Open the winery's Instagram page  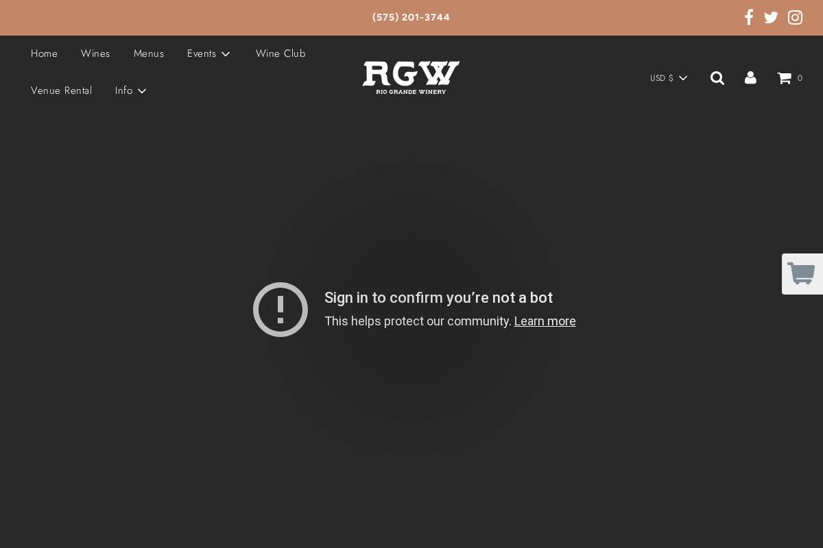(795, 17)
